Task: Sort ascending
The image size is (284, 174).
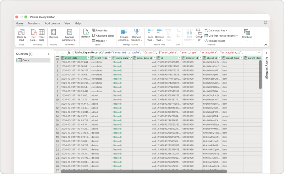Action: pos(178,31)
